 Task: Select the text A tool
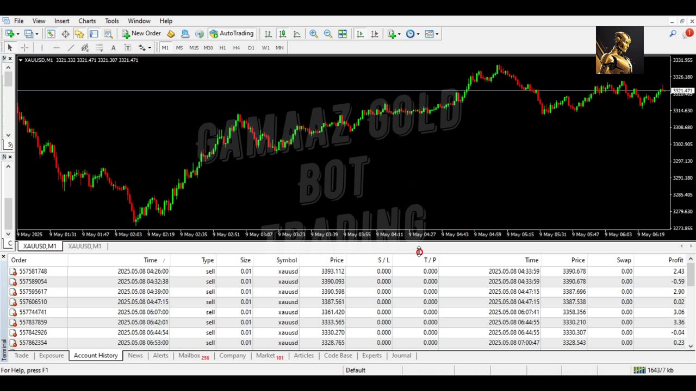coord(113,48)
